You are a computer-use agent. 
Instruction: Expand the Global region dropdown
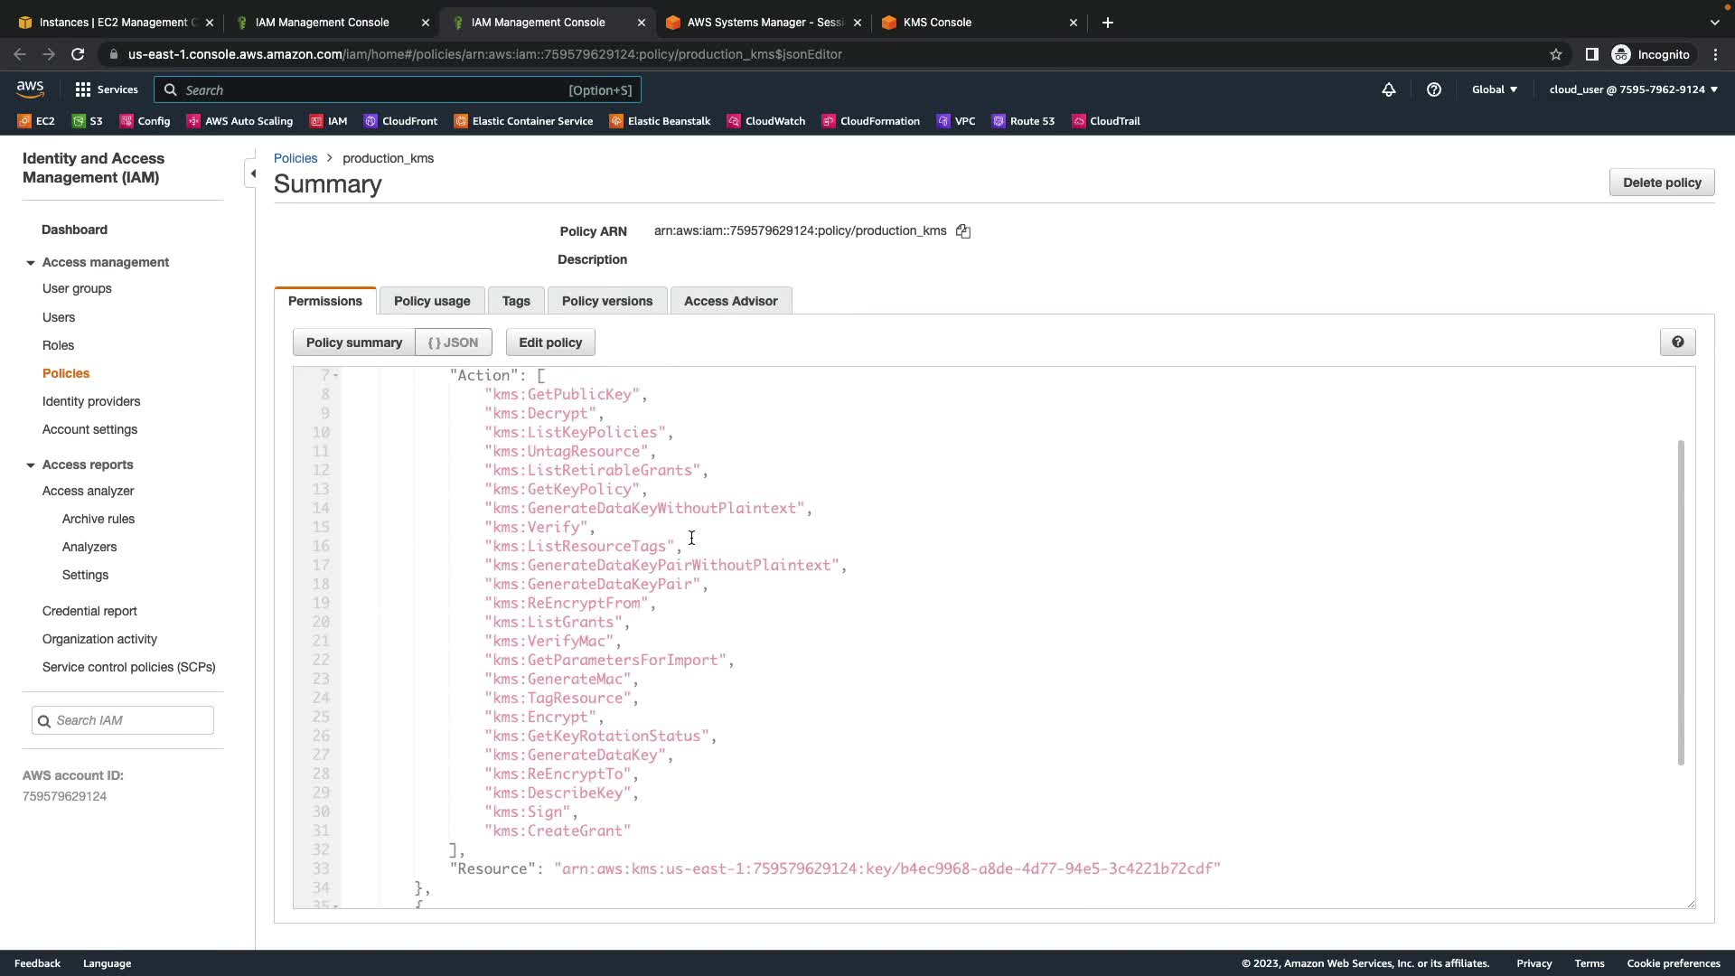point(1495,89)
